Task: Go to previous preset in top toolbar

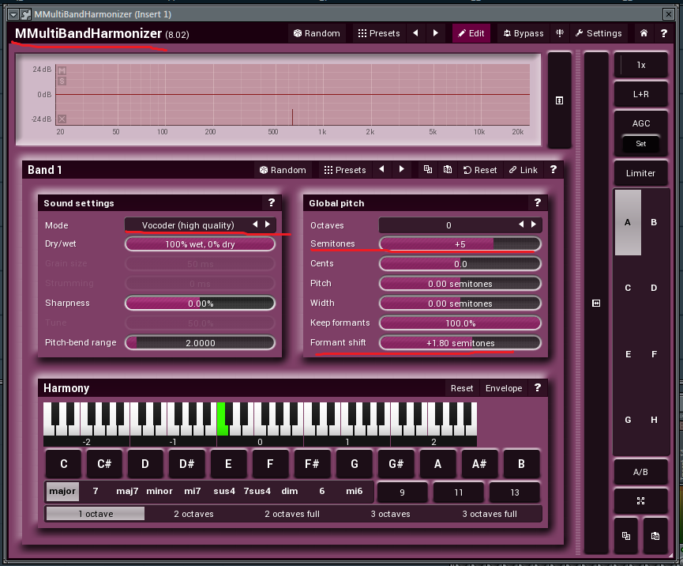Action: pos(415,33)
